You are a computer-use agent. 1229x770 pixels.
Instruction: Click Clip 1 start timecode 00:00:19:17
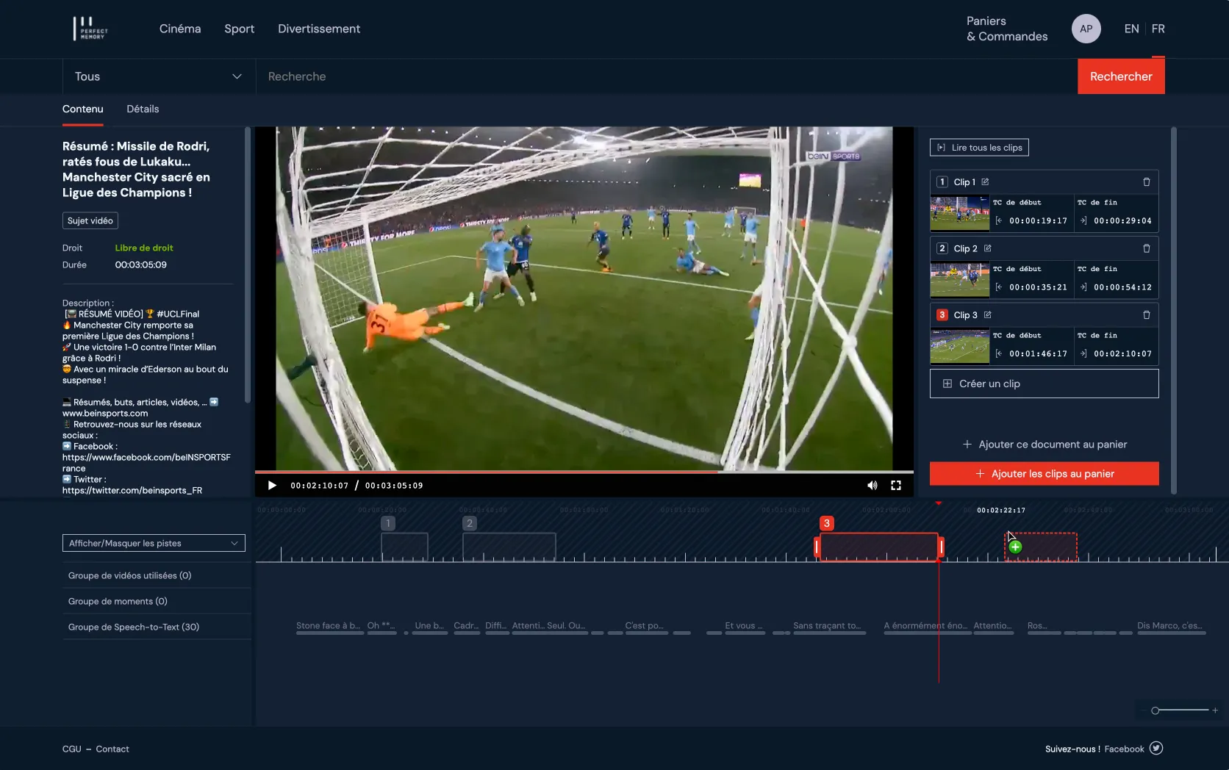(x=1038, y=220)
